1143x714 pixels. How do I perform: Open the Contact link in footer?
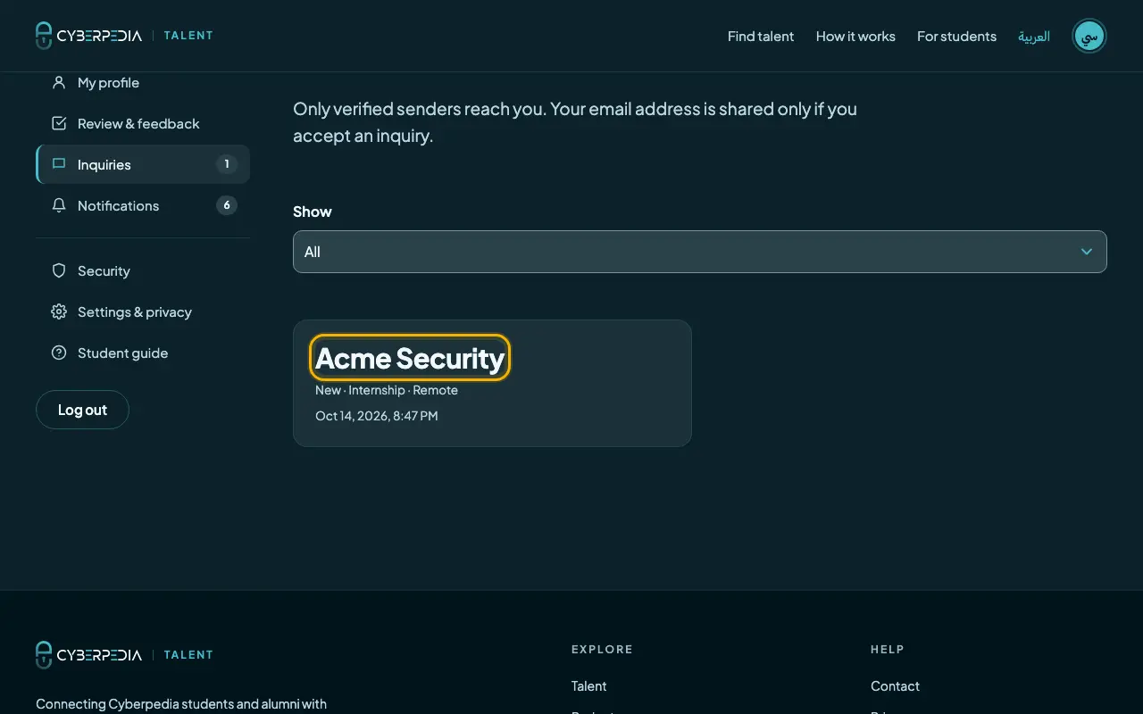point(895,685)
